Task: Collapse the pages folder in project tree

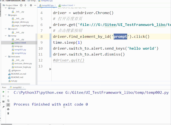Action: tap(6, 15)
